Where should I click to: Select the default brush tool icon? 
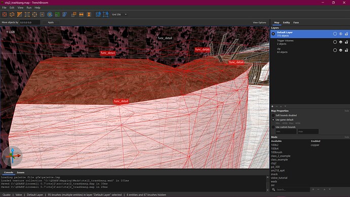[5, 15]
